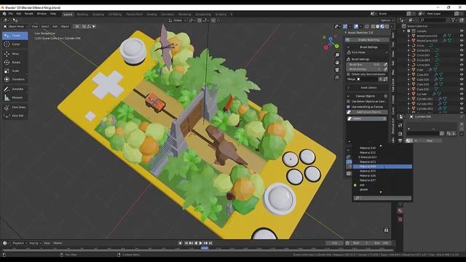Choose the pop material entry
The image size is (466, 262).
382,185
